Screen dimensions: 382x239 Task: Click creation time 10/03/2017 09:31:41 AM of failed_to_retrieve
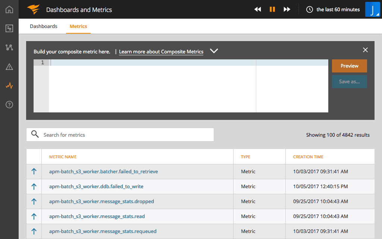[x=320, y=171]
